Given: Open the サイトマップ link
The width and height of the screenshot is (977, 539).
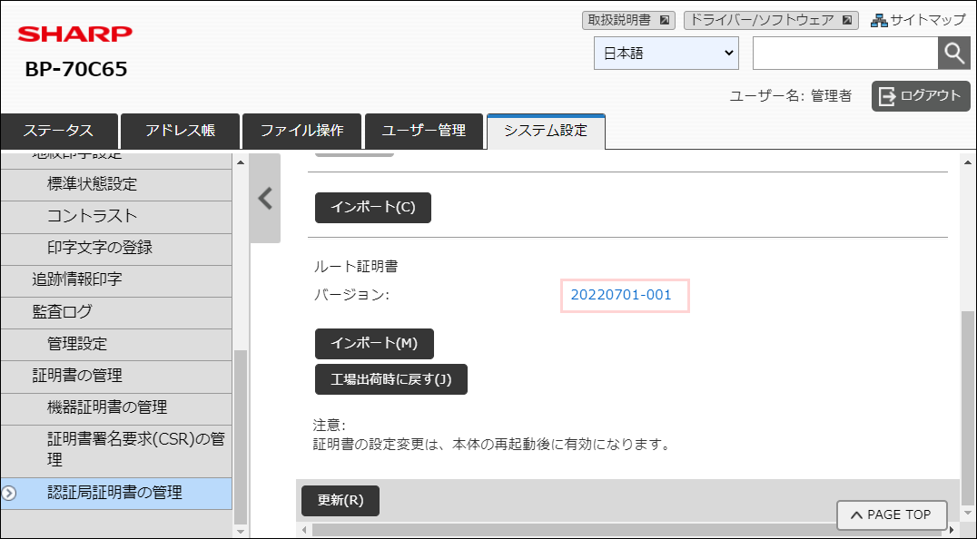Looking at the screenshot, I should click(918, 20).
